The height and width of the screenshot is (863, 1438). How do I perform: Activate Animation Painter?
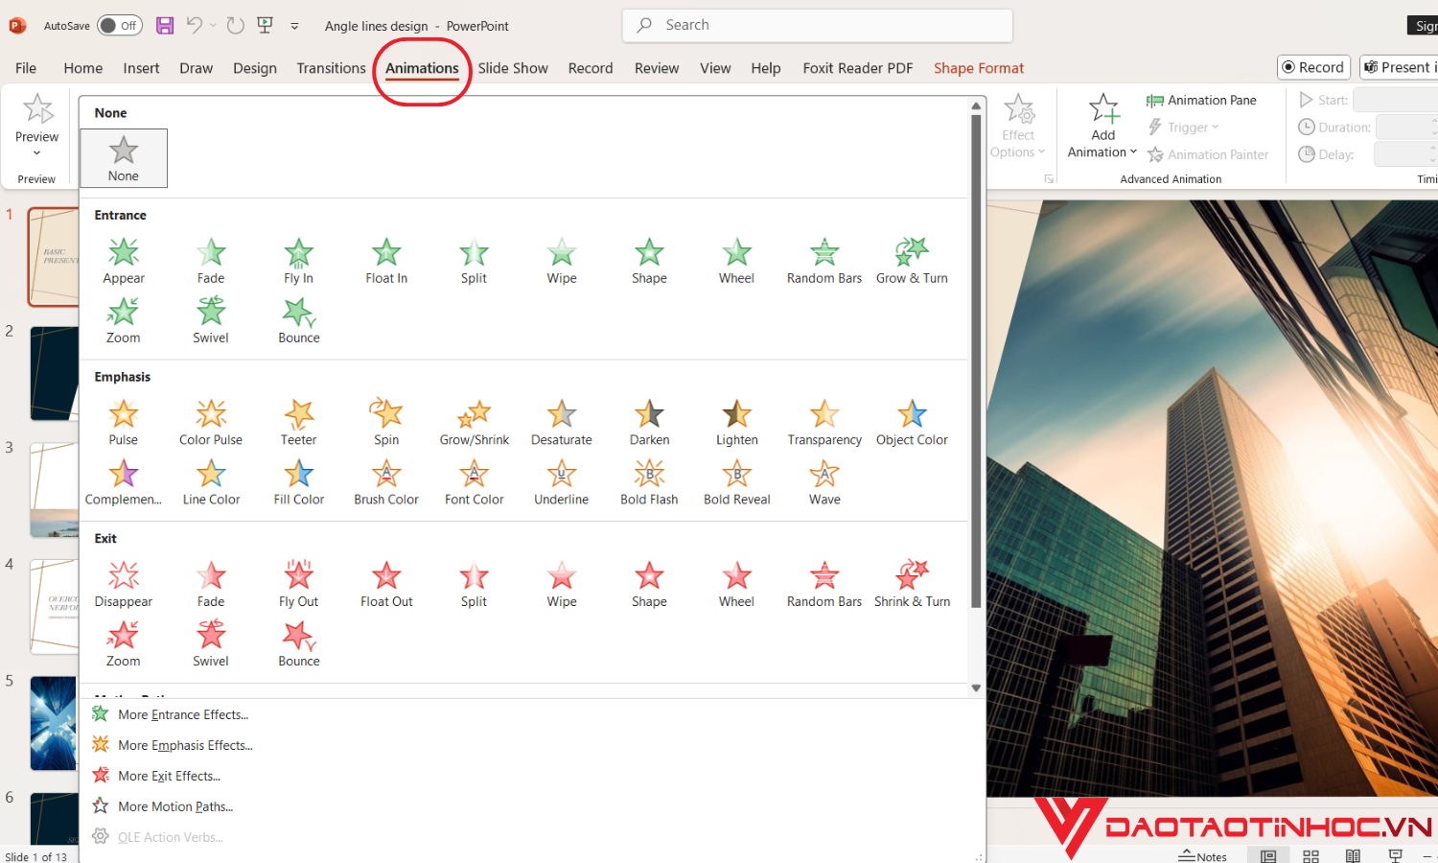1208,154
